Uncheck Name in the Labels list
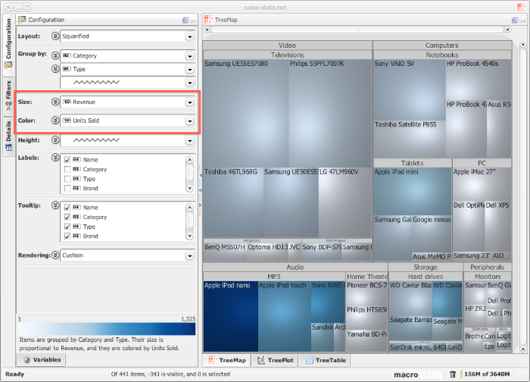 tap(67, 160)
